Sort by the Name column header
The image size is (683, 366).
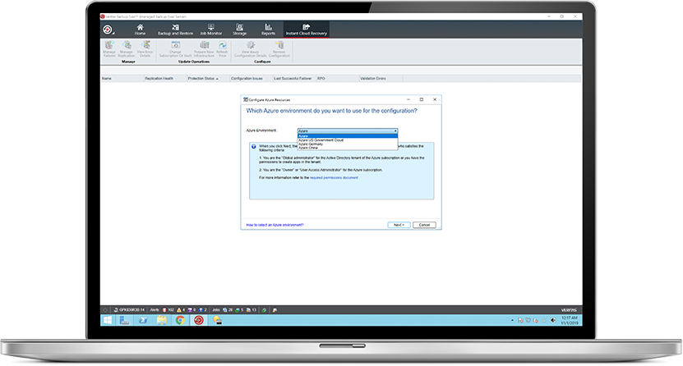coord(122,79)
